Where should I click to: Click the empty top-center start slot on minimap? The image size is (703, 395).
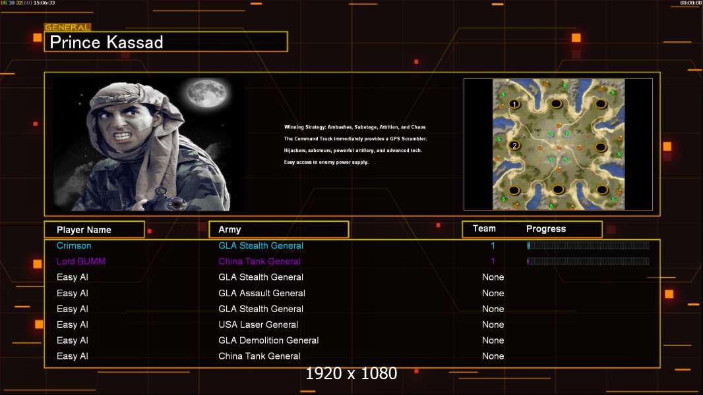(557, 104)
